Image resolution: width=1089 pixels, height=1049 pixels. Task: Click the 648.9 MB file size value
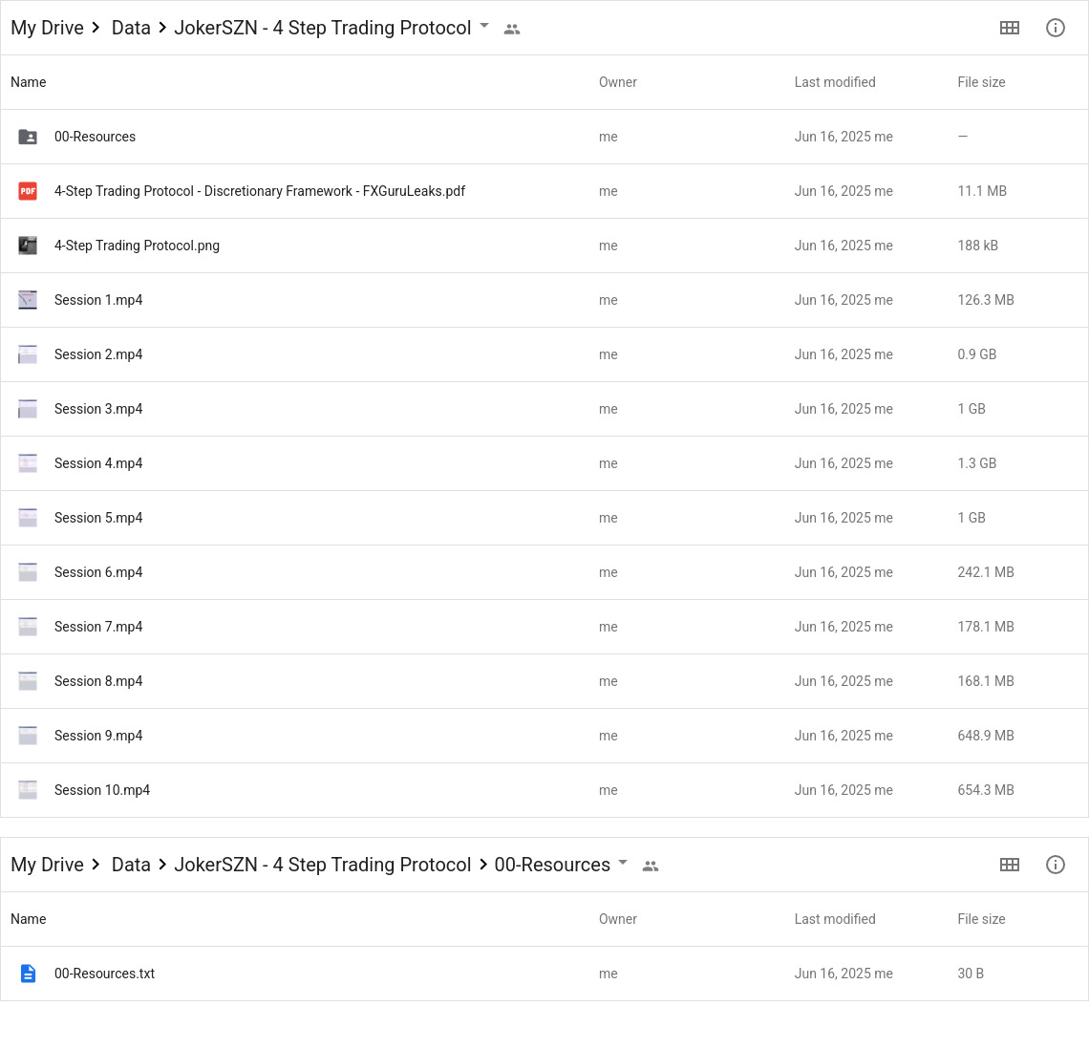coord(986,736)
